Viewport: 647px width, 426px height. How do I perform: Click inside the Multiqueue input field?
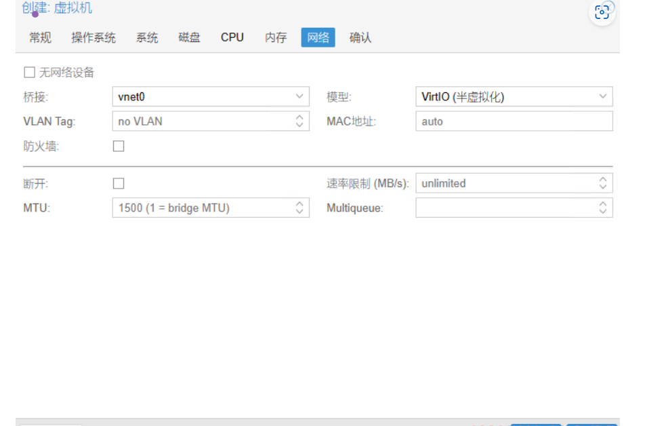tap(506, 208)
